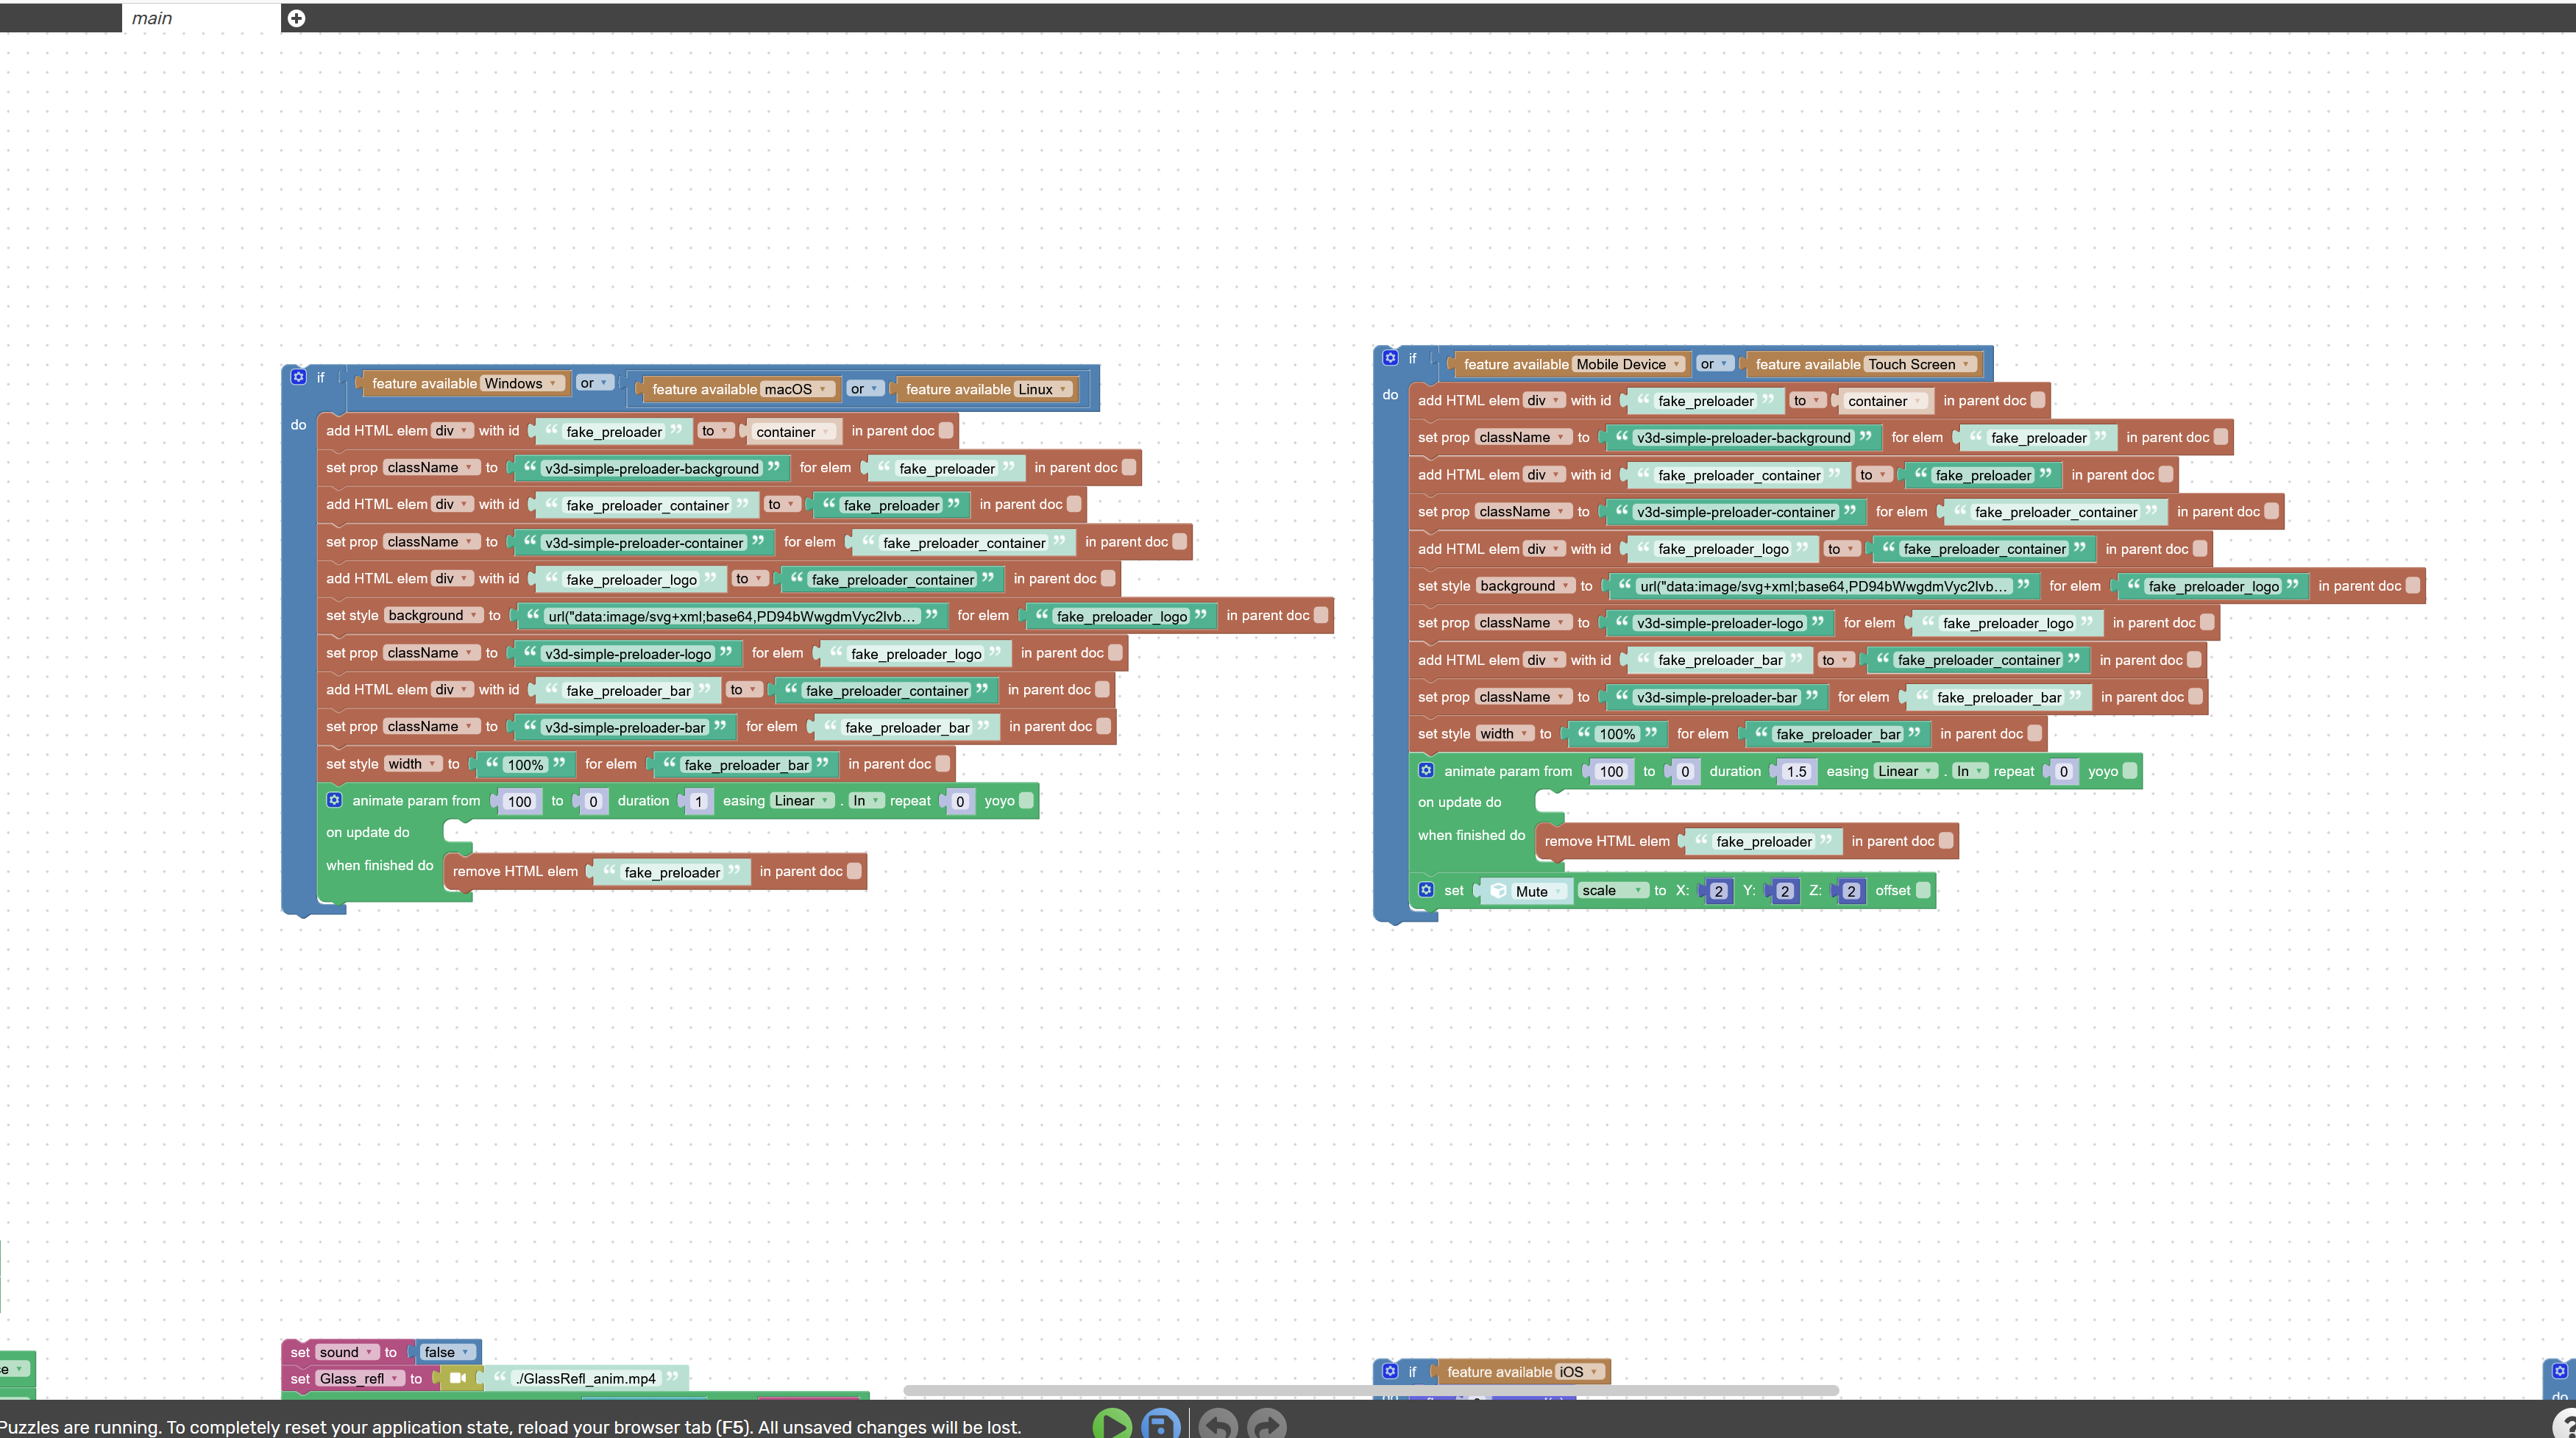Viewport: 2576px width, 1438px height.
Task: Edit X value in set Mute scale
Action: [x=1718, y=891]
